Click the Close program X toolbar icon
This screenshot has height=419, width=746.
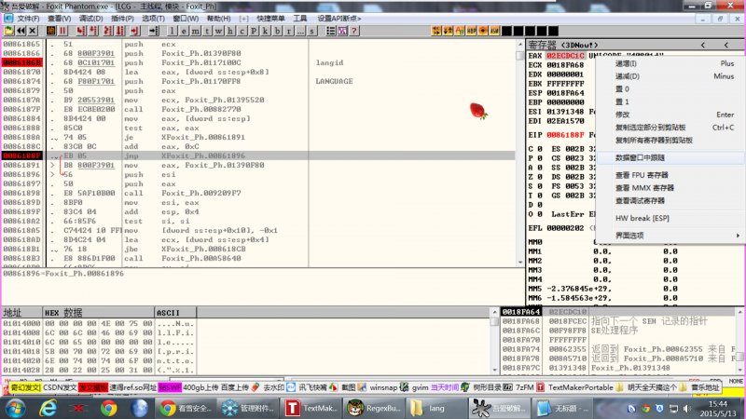tap(33, 31)
